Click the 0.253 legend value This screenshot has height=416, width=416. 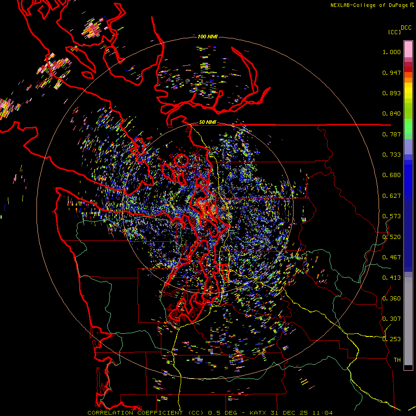(x=392, y=339)
